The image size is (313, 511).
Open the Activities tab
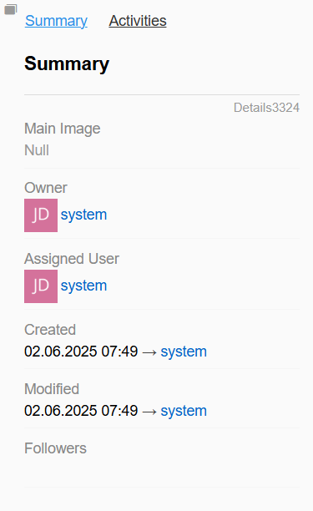[138, 21]
